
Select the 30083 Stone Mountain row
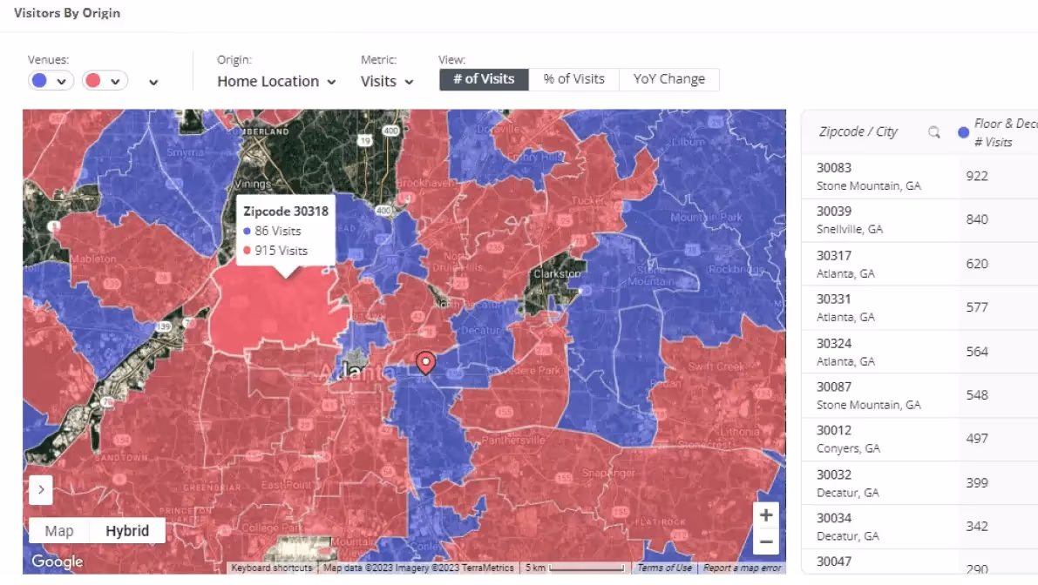point(919,177)
